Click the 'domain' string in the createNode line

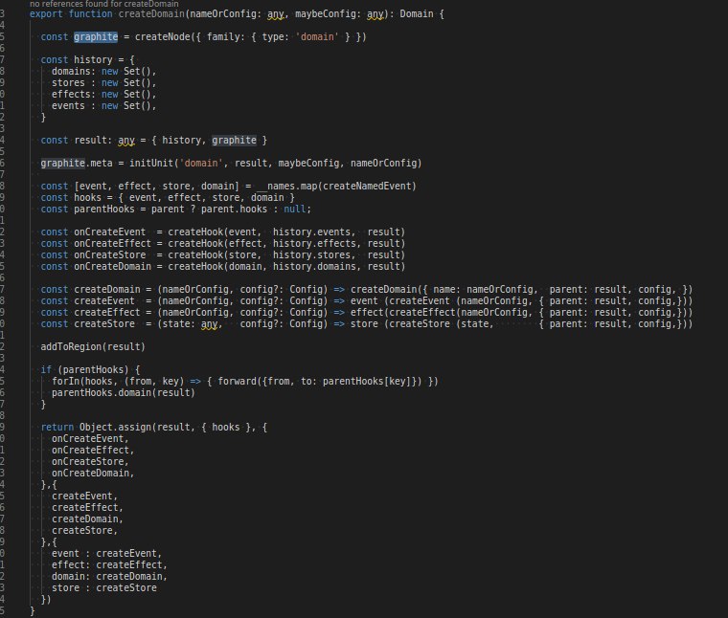[317, 36]
